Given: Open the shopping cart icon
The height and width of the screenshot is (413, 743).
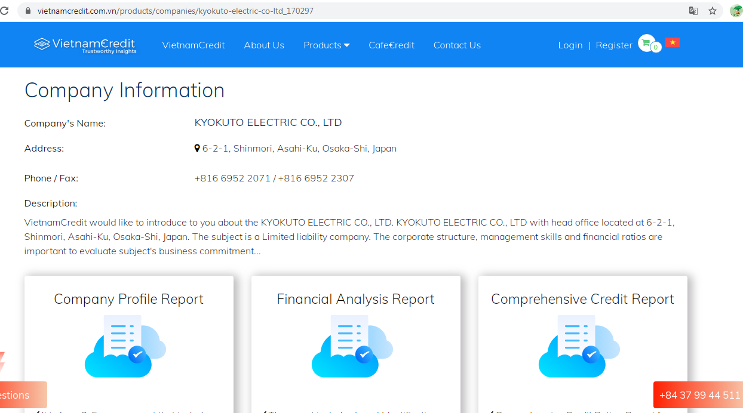Looking at the screenshot, I should pyautogui.click(x=646, y=43).
